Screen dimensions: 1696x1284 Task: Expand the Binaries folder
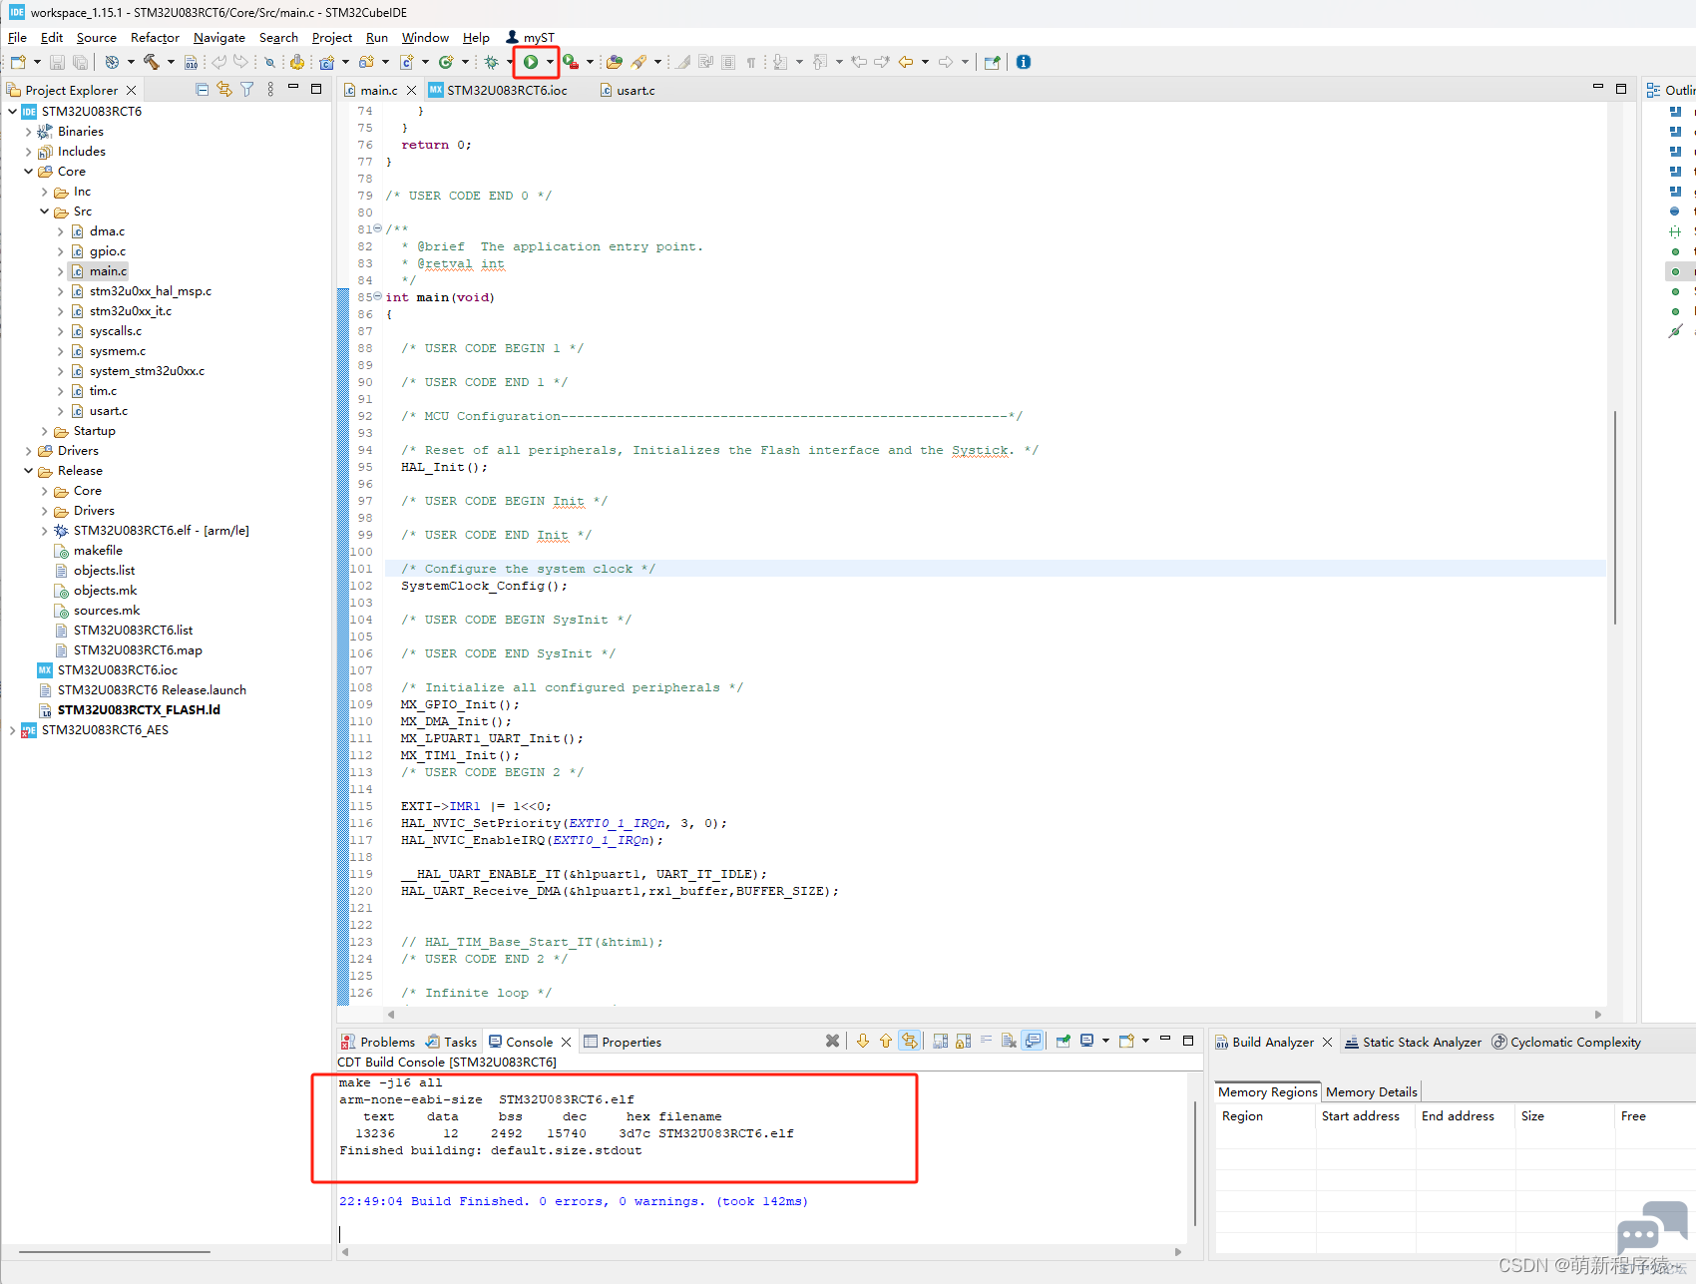click(x=28, y=132)
